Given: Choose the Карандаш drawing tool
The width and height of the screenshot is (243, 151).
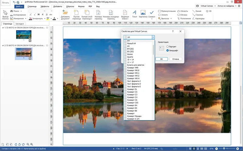Looking at the screenshot, I should coord(198,18).
